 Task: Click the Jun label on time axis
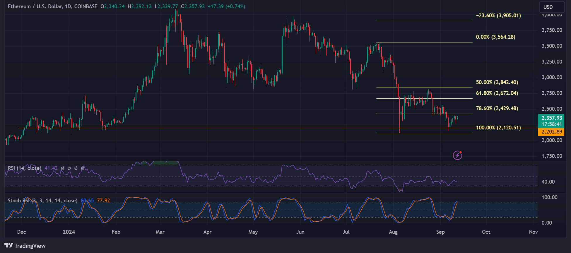[x=300, y=232]
